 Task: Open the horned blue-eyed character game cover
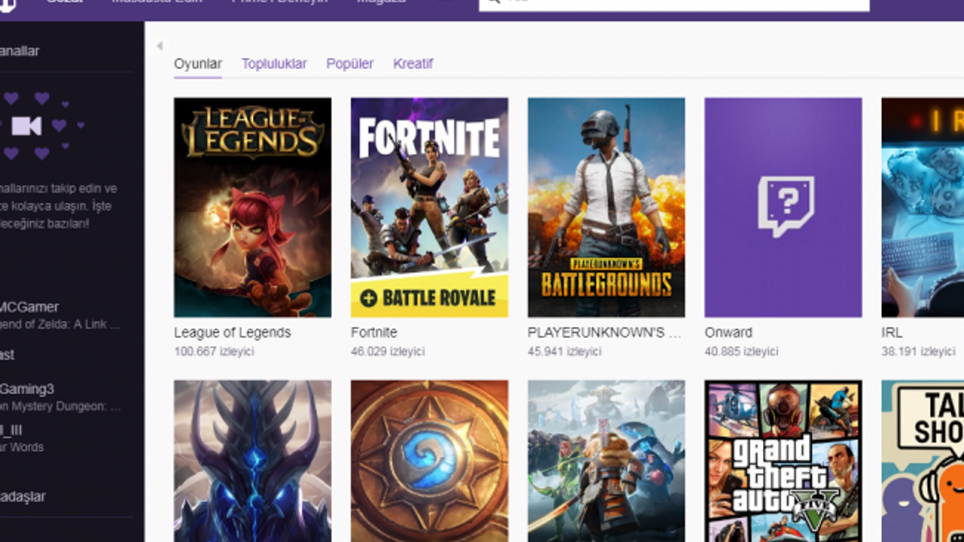click(x=252, y=461)
